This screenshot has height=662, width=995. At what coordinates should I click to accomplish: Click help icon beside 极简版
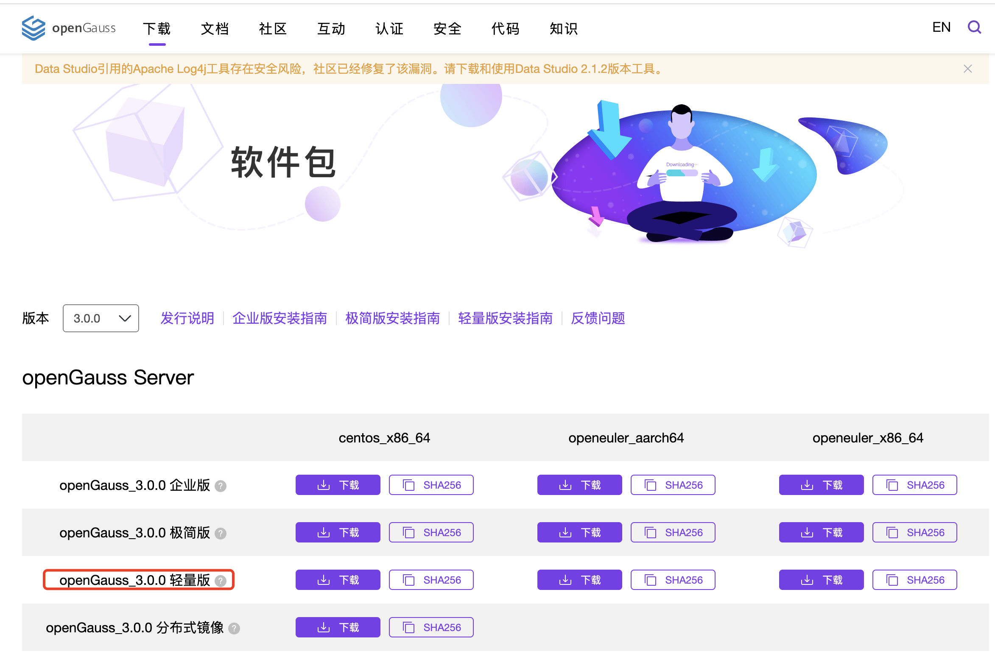tap(221, 533)
